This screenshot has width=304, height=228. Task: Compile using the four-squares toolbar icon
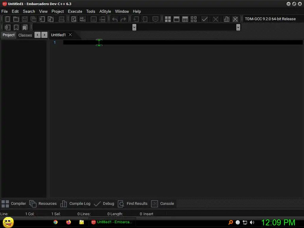[x=168, y=19]
